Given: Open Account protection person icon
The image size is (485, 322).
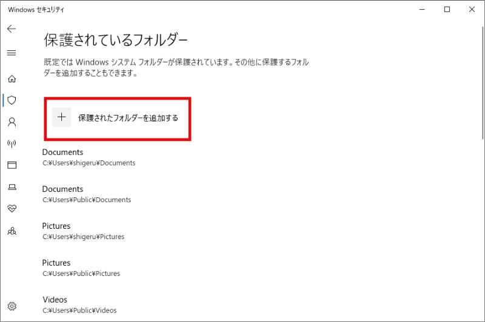Looking at the screenshot, I should pos(12,122).
